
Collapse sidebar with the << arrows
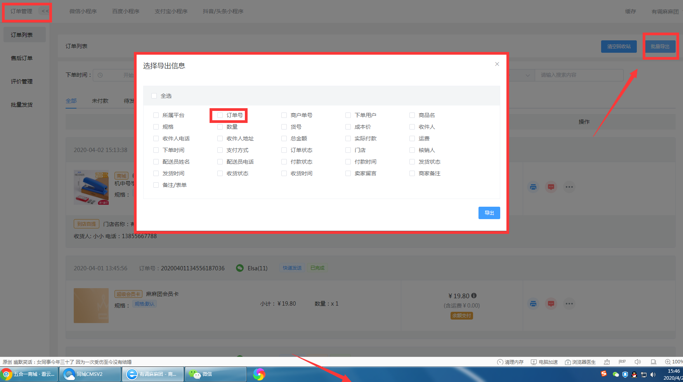tap(45, 11)
